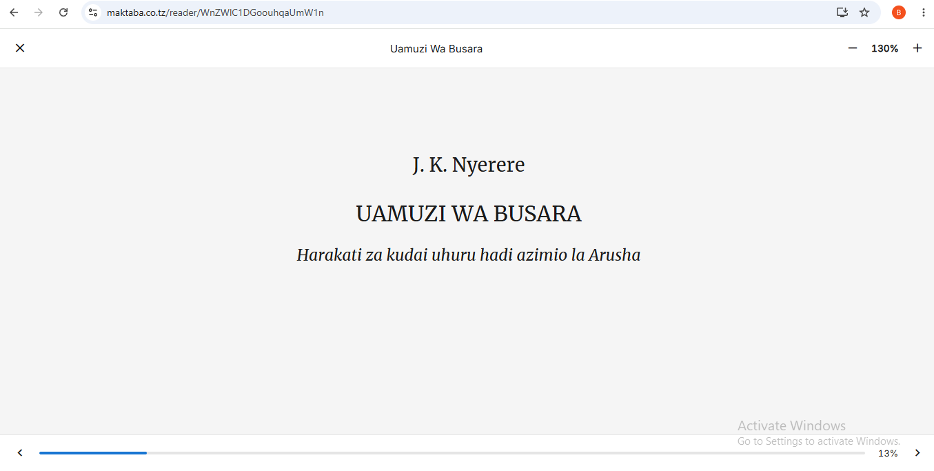Open the browser profile avatar B

click(899, 12)
